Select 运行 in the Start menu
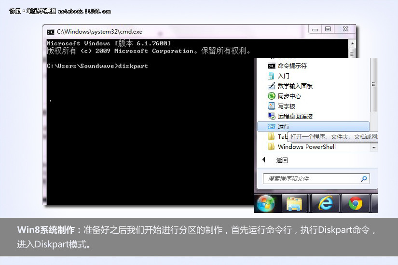 coord(314,126)
